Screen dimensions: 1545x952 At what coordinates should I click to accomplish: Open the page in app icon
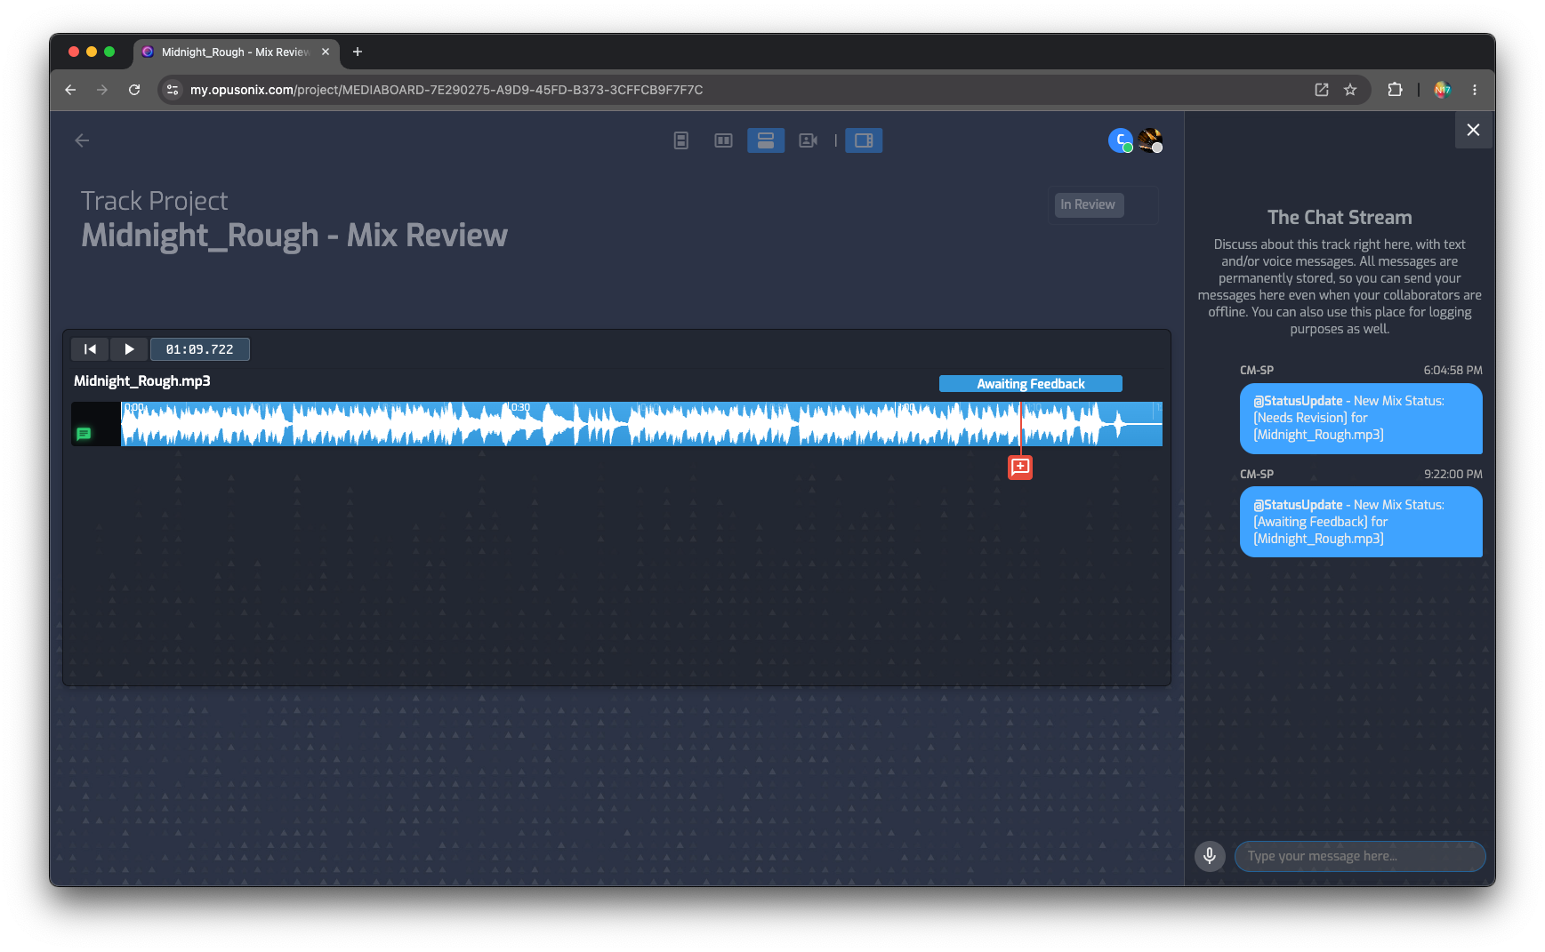[1322, 90]
